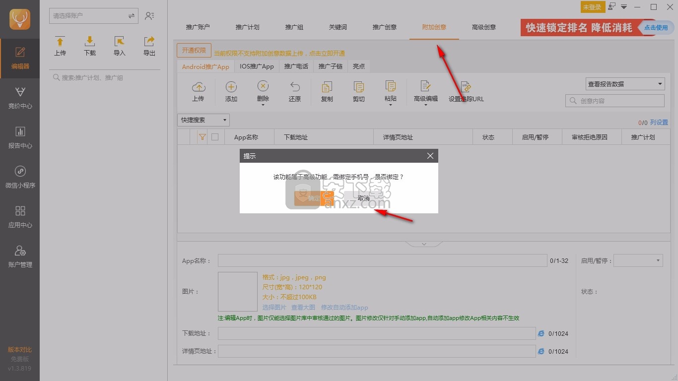Open the Editor (编辑器) sidebar section

pos(20,59)
